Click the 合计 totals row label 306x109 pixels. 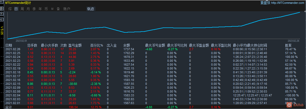tap(8, 107)
